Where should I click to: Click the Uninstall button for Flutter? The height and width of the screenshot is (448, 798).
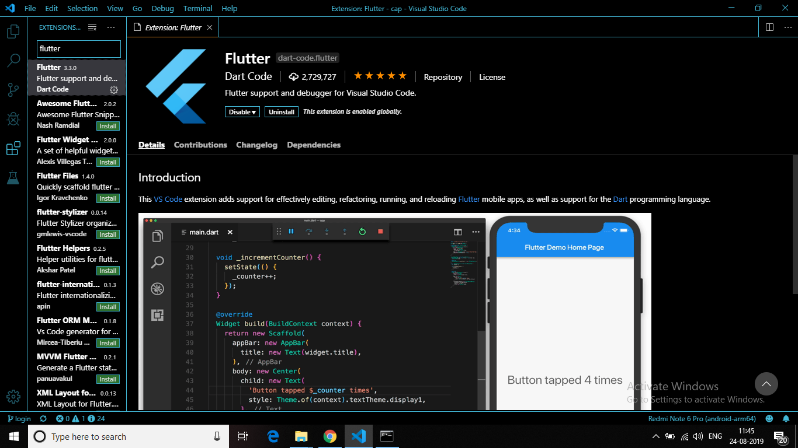(281, 111)
